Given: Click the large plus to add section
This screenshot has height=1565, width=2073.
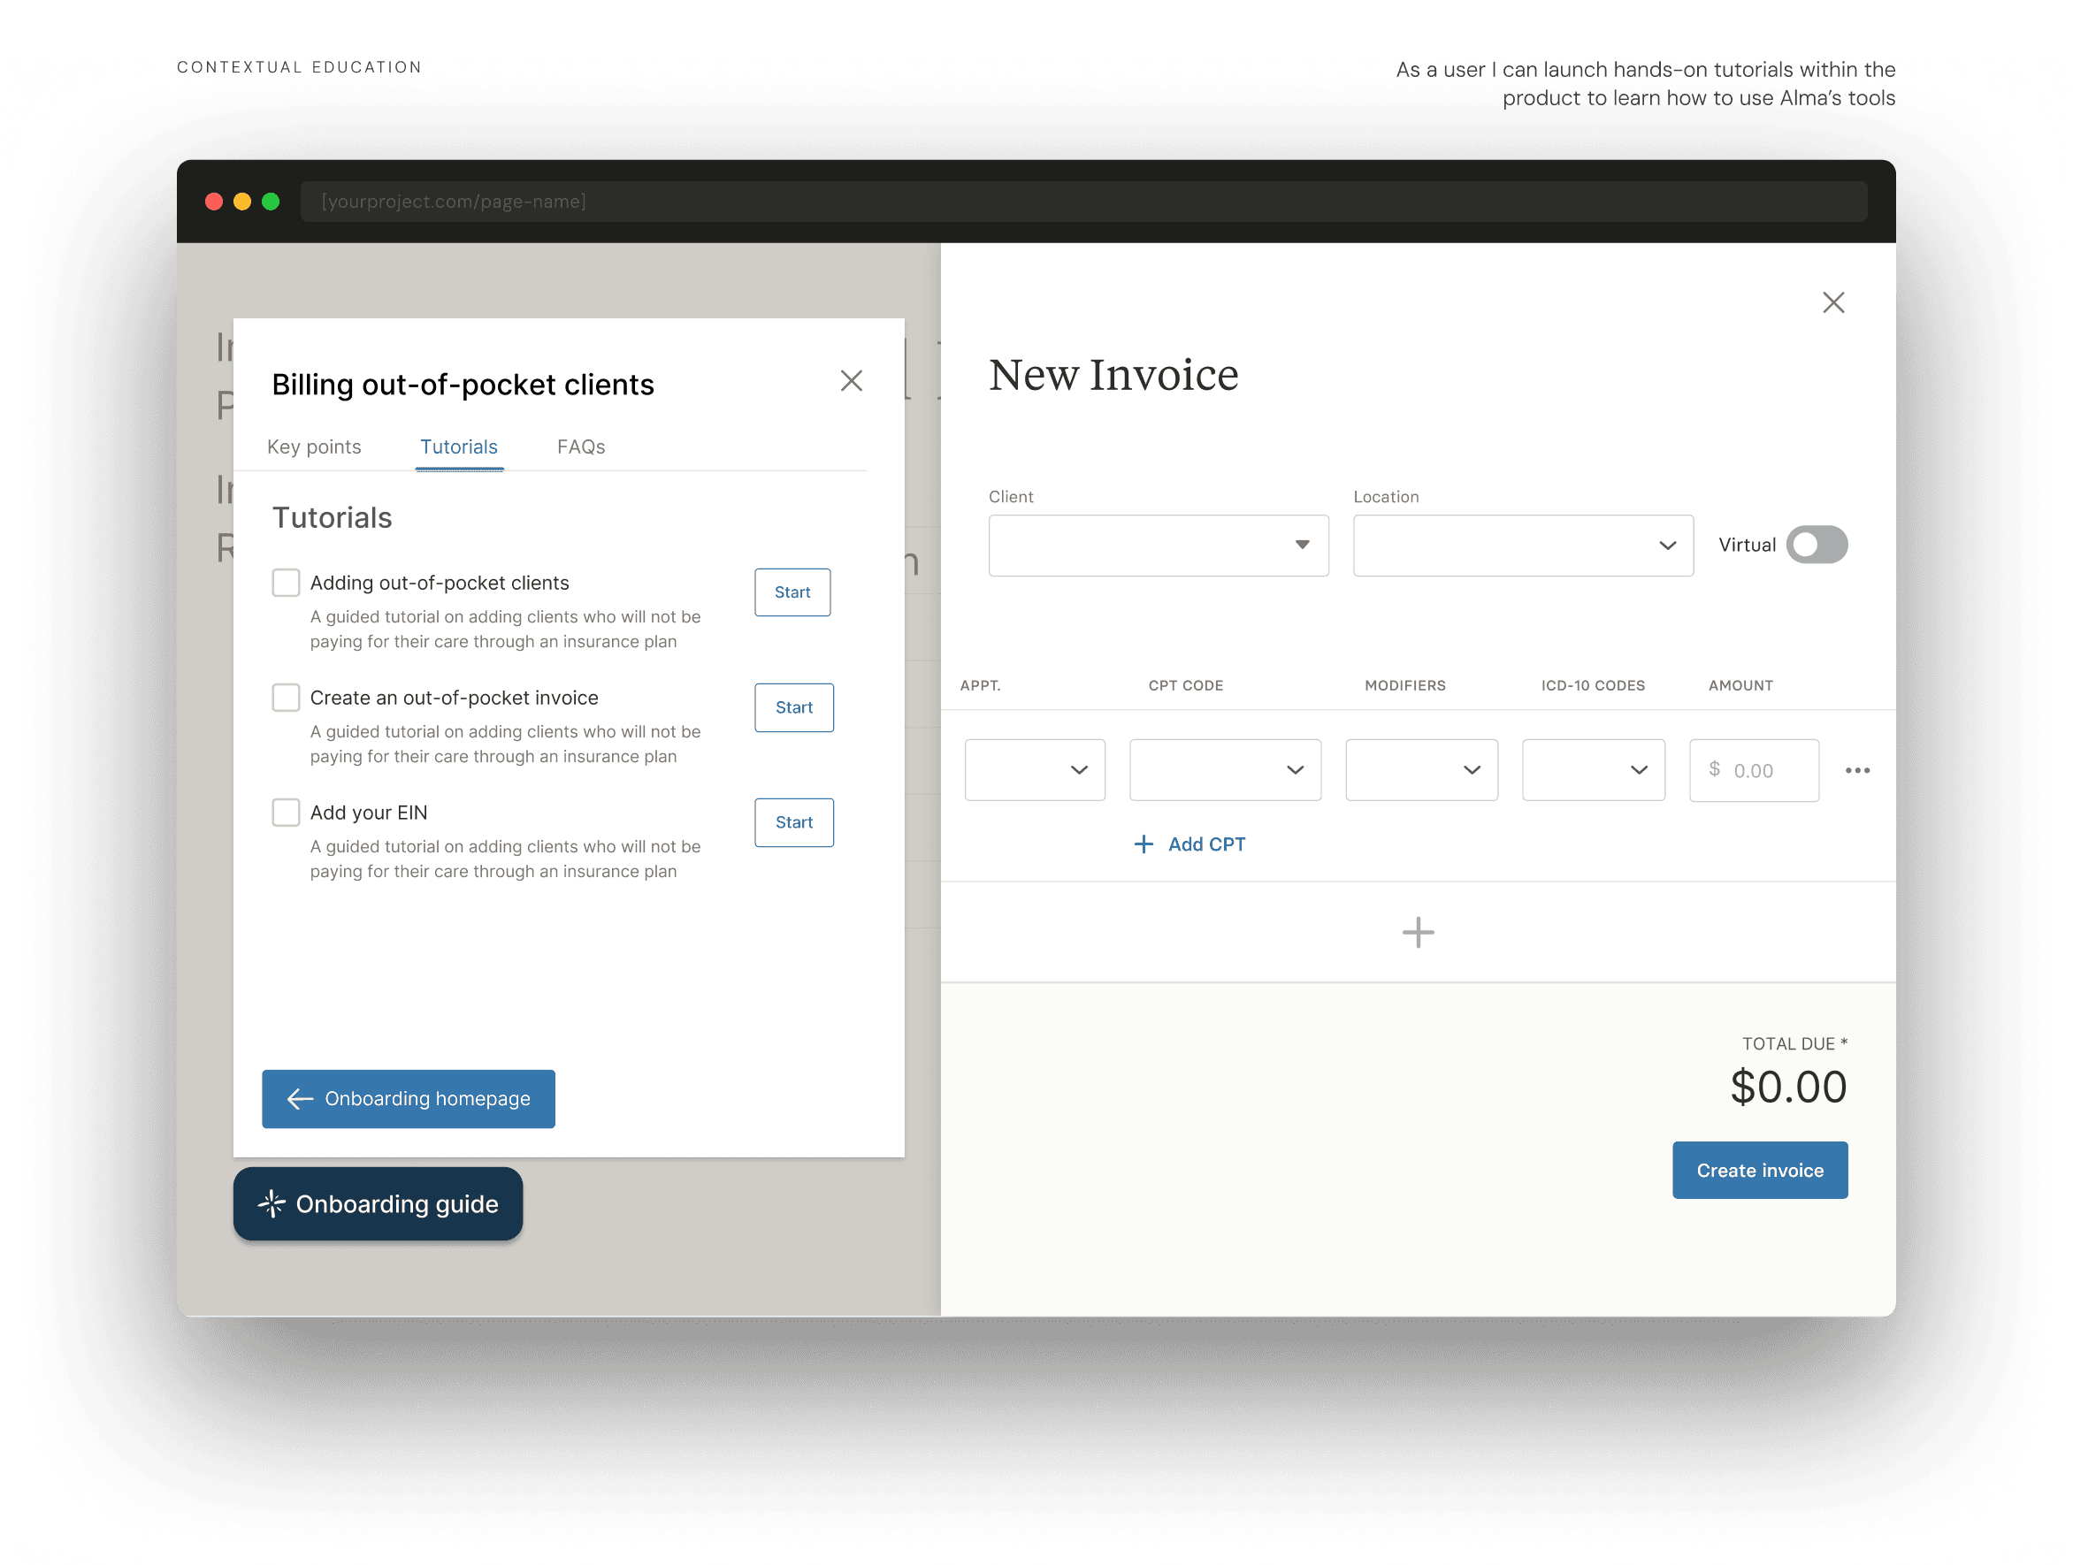Looking at the screenshot, I should click(1417, 933).
